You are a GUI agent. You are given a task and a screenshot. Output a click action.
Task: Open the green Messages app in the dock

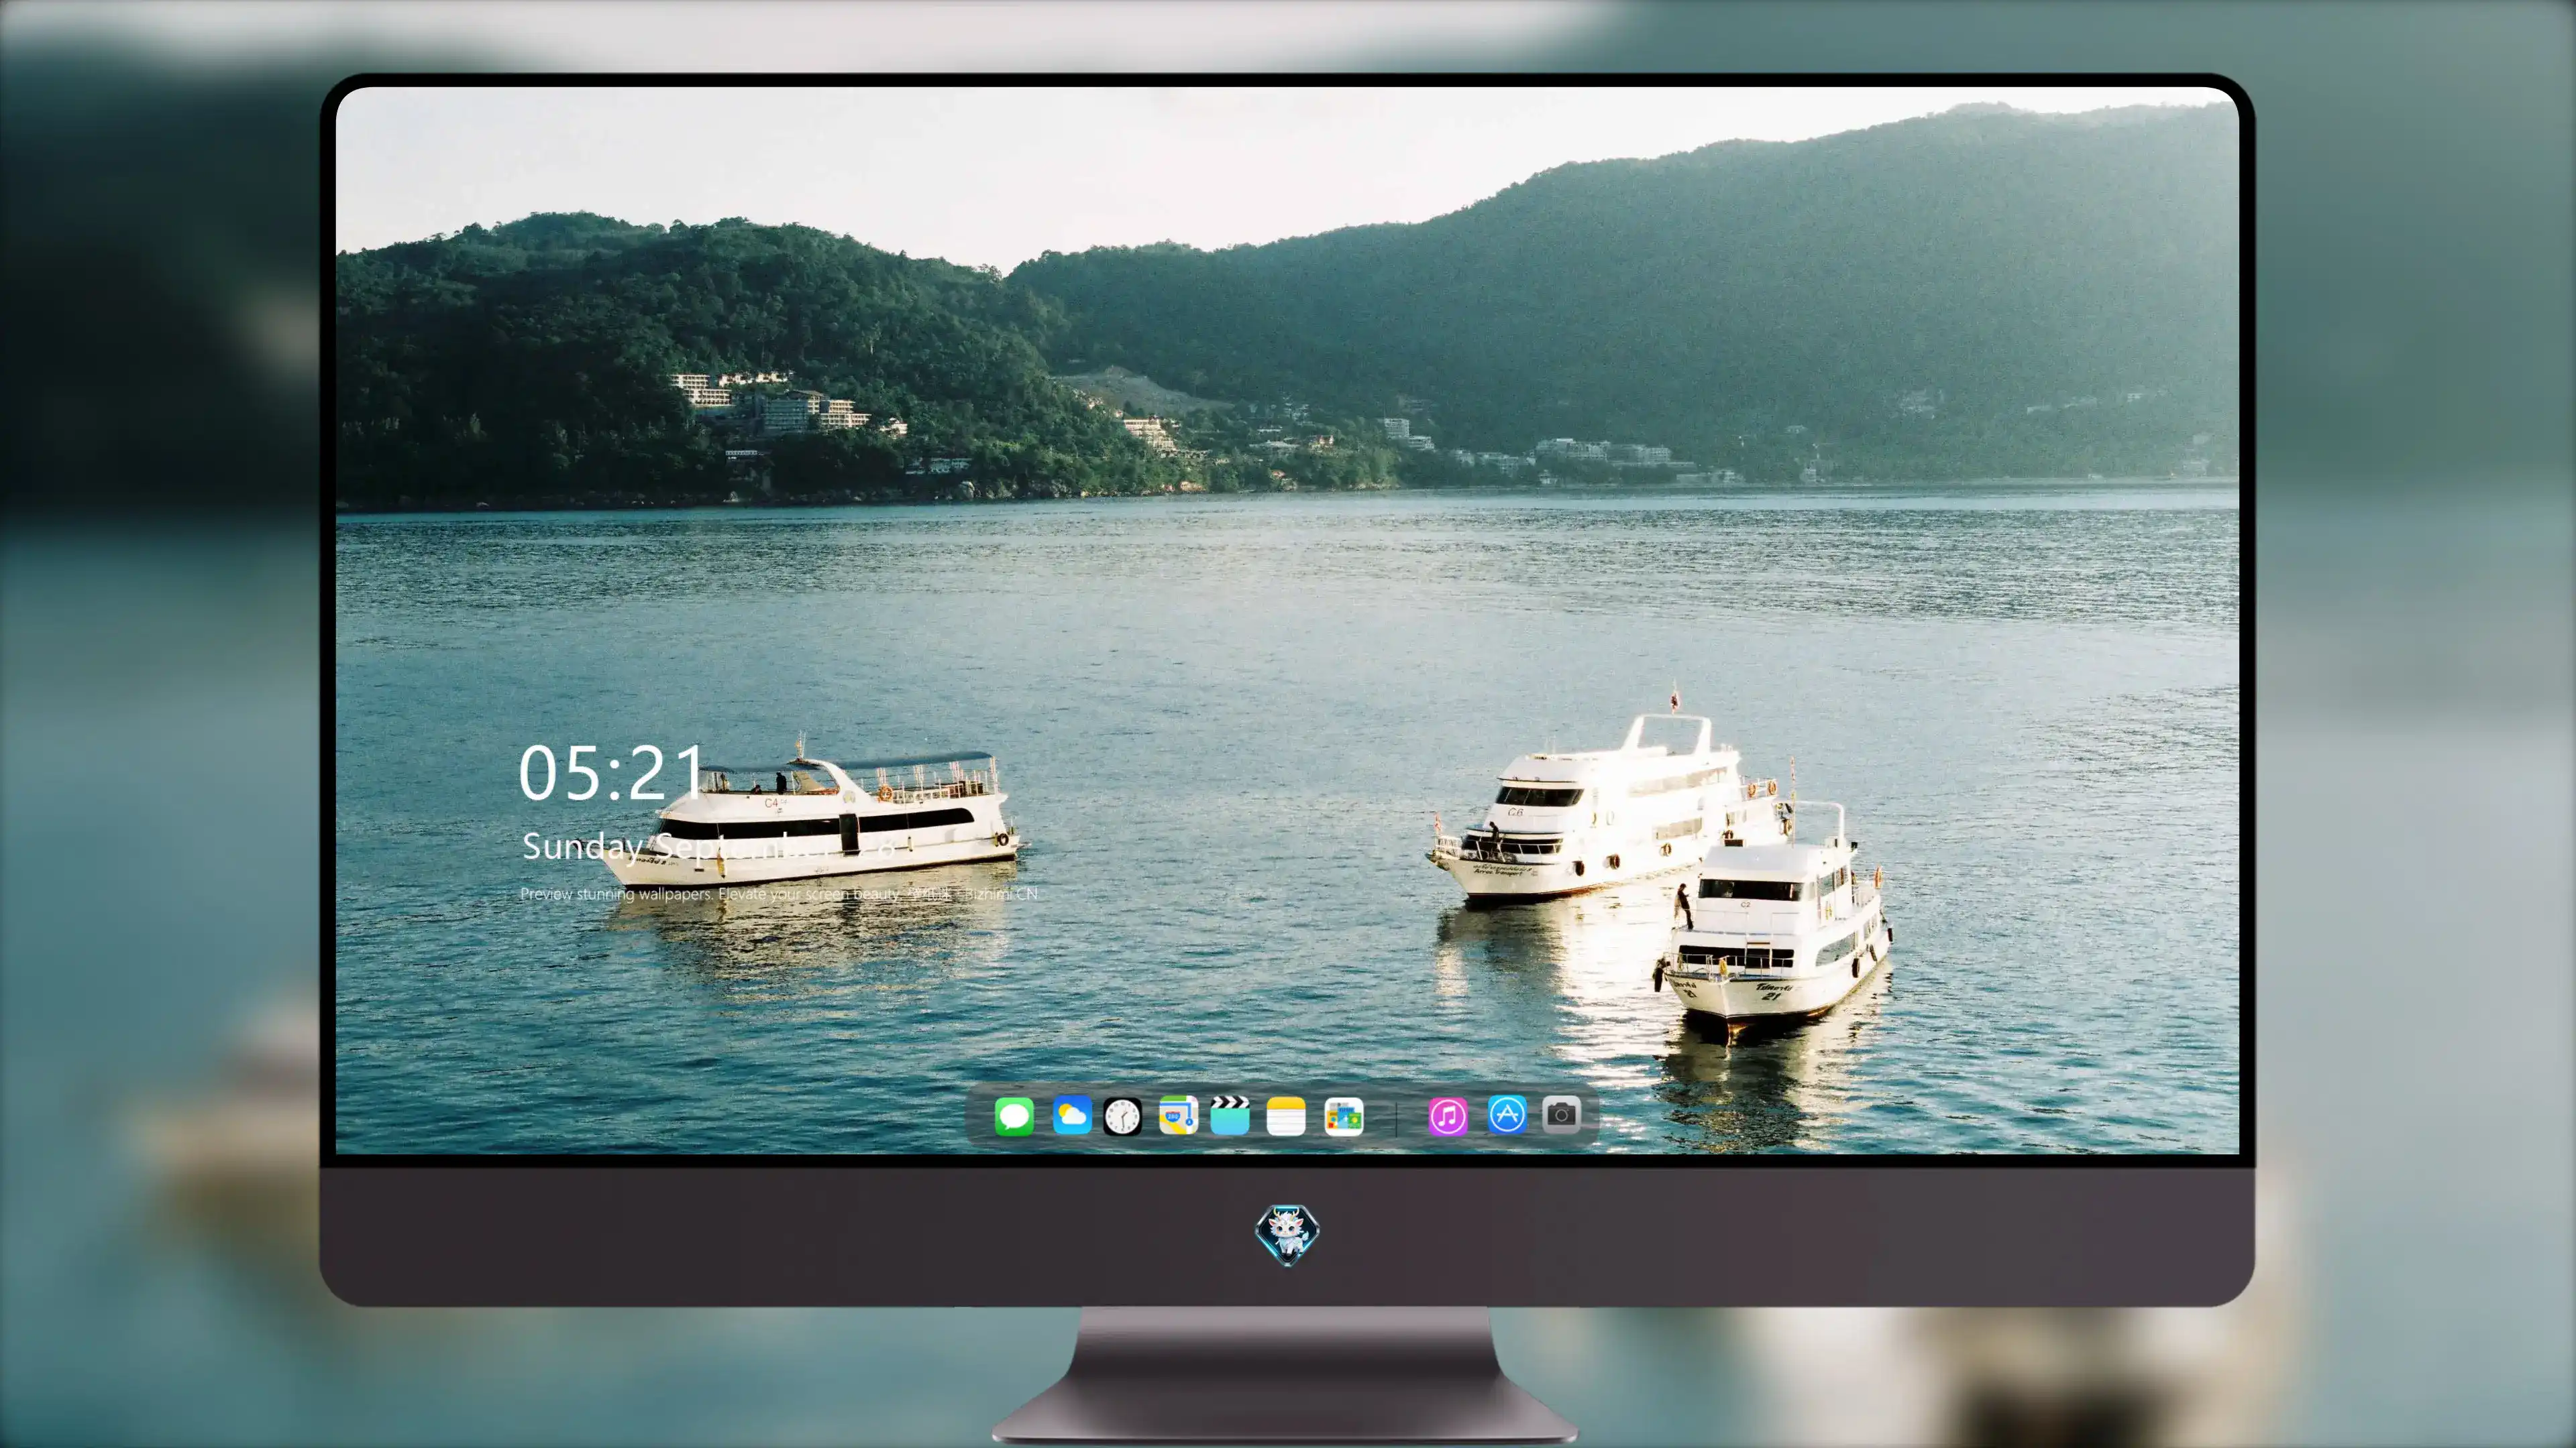[x=1014, y=1115]
